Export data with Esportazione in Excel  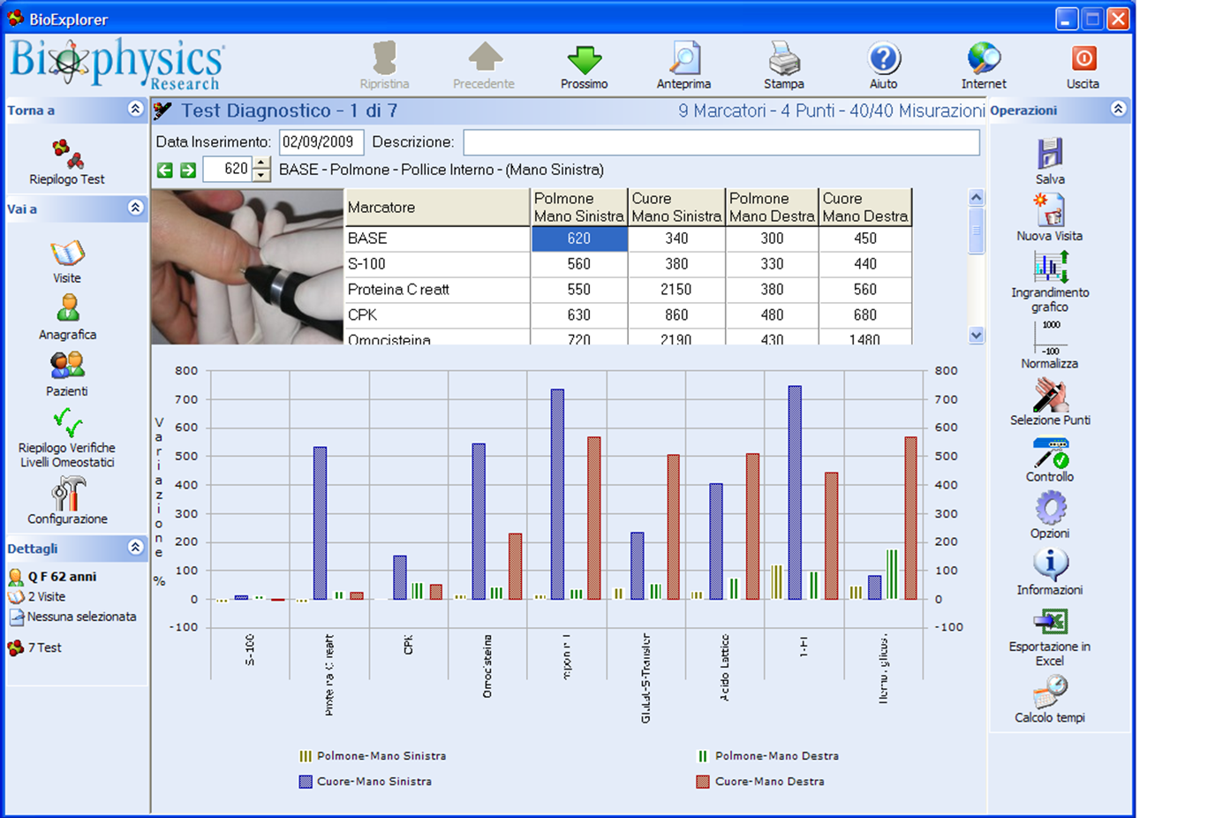click(x=1049, y=622)
